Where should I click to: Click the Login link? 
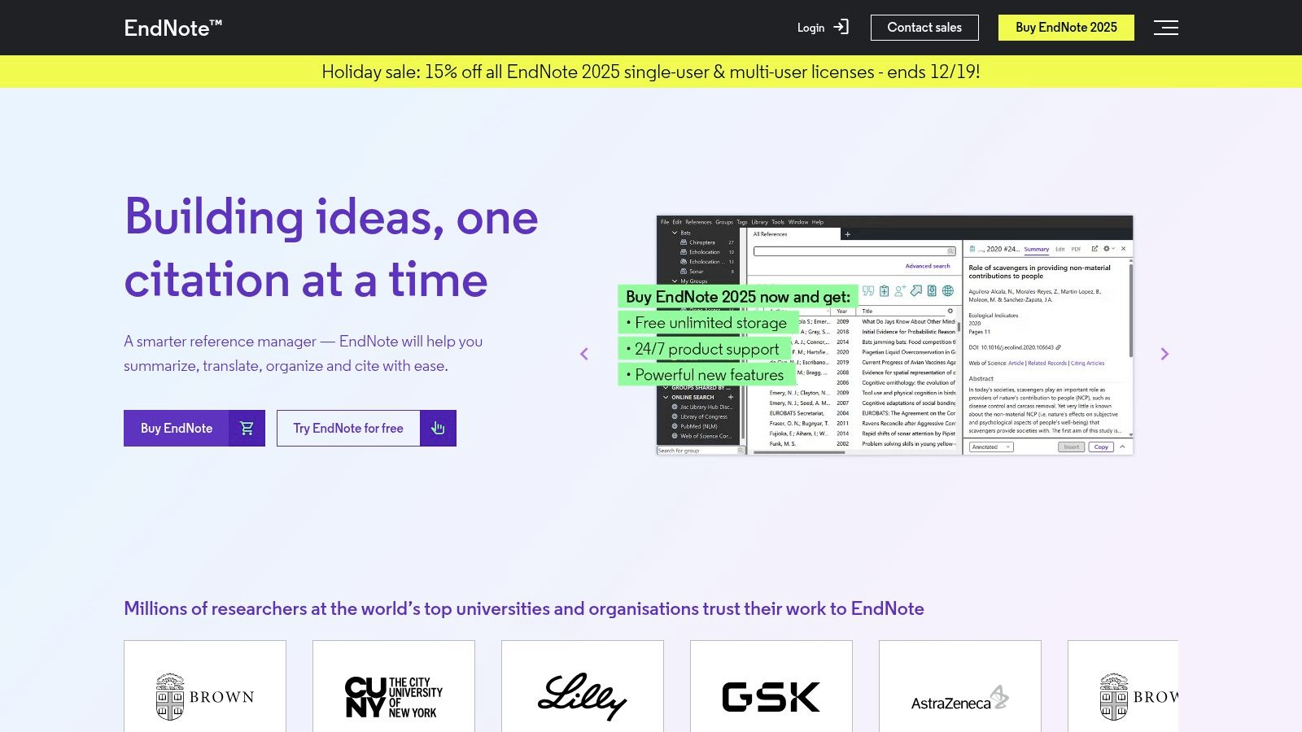810,28
